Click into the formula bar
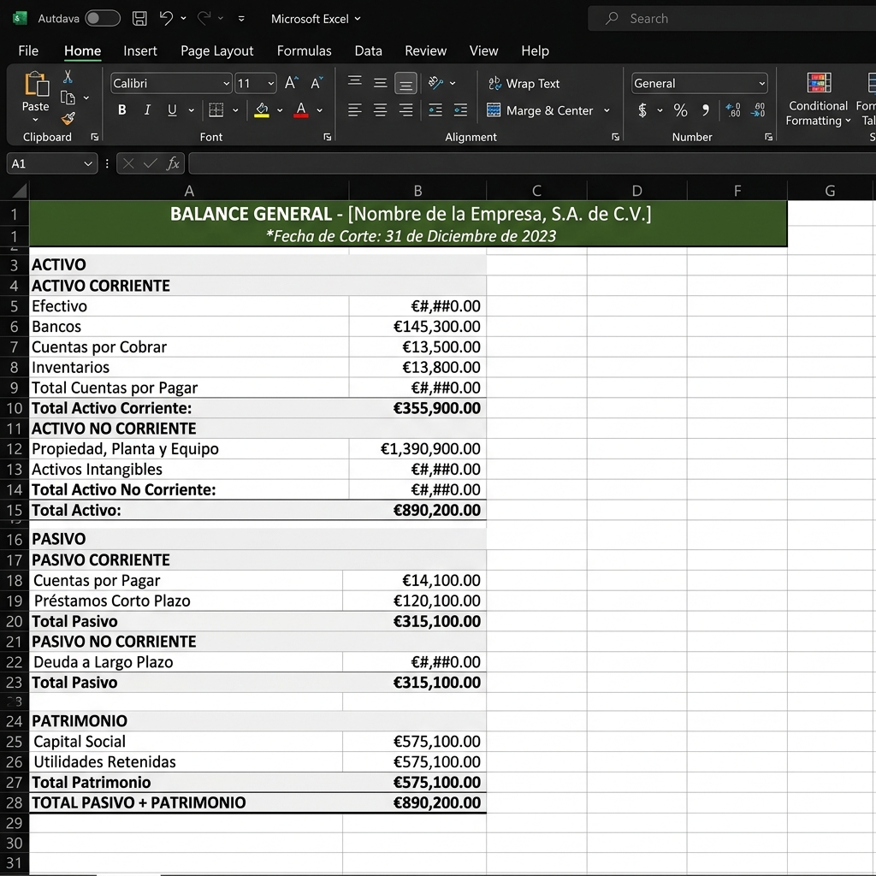This screenshot has width=876, height=876. [x=532, y=163]
